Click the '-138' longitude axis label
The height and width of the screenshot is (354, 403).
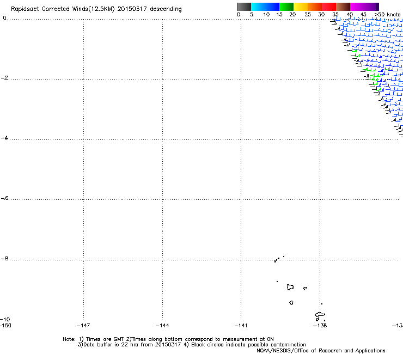pyautogui.click(x=320, y=326)
